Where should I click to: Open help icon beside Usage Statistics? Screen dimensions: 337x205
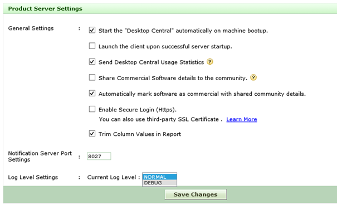point(210,62)
